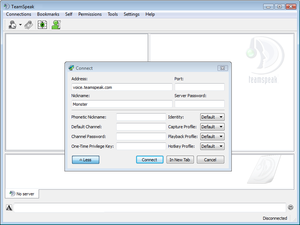The height and width of the screenshot is (225, 300).
Task: Open the Settings menu
Action: pos(132,14)
